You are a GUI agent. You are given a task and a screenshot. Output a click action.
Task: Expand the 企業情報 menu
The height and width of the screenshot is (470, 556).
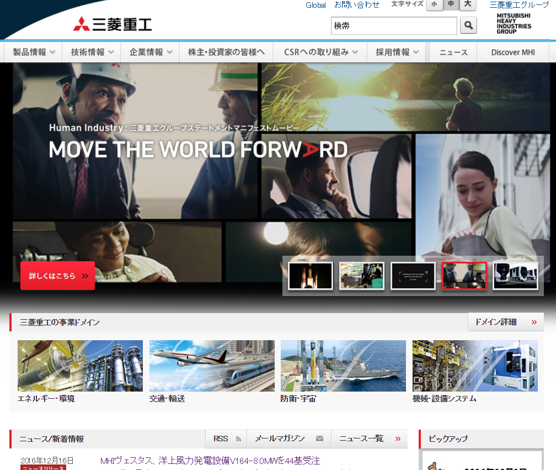[x=151, y=52]
